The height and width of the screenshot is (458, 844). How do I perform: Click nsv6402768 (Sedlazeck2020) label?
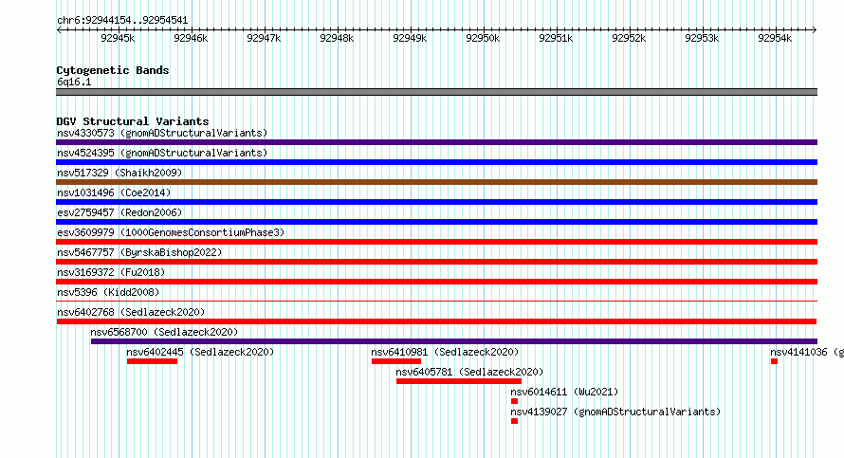point(131,312)
